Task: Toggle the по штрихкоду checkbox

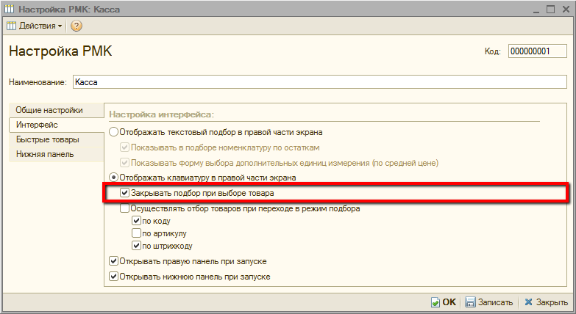Action: (x=136, y=246)
